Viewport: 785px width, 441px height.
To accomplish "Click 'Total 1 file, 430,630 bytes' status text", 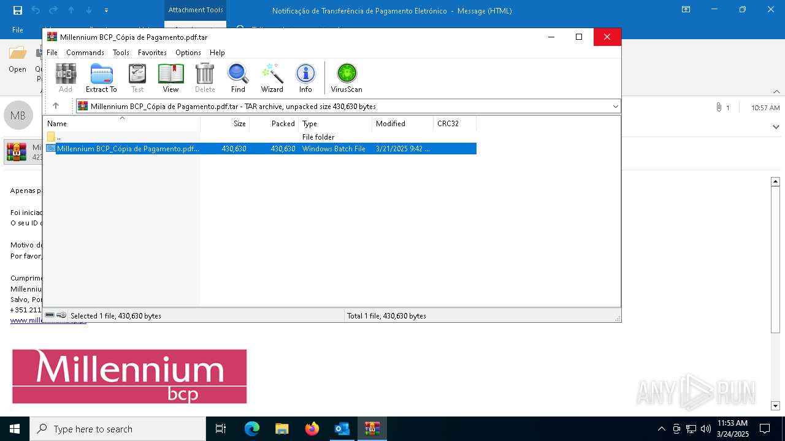I will 386,316.
